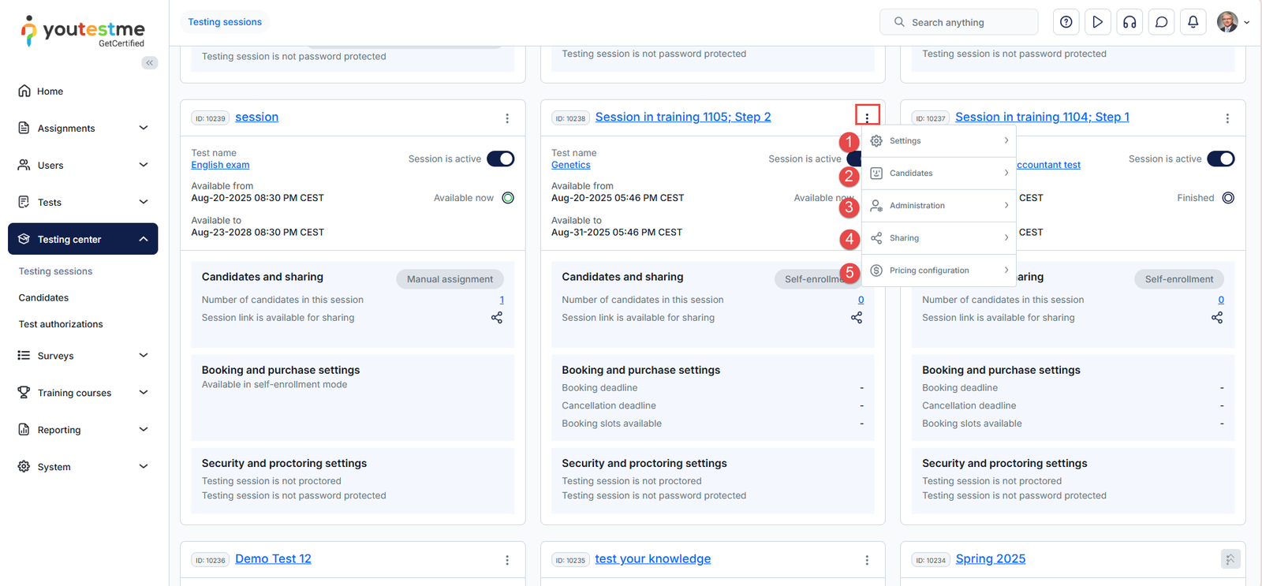1262x586 pixels.
Task: Open the notifications bell
Action: (x=1193, y=22)
